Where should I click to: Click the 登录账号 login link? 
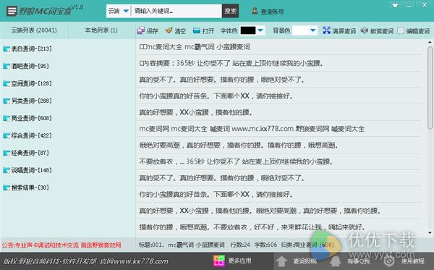pos(273,12)
